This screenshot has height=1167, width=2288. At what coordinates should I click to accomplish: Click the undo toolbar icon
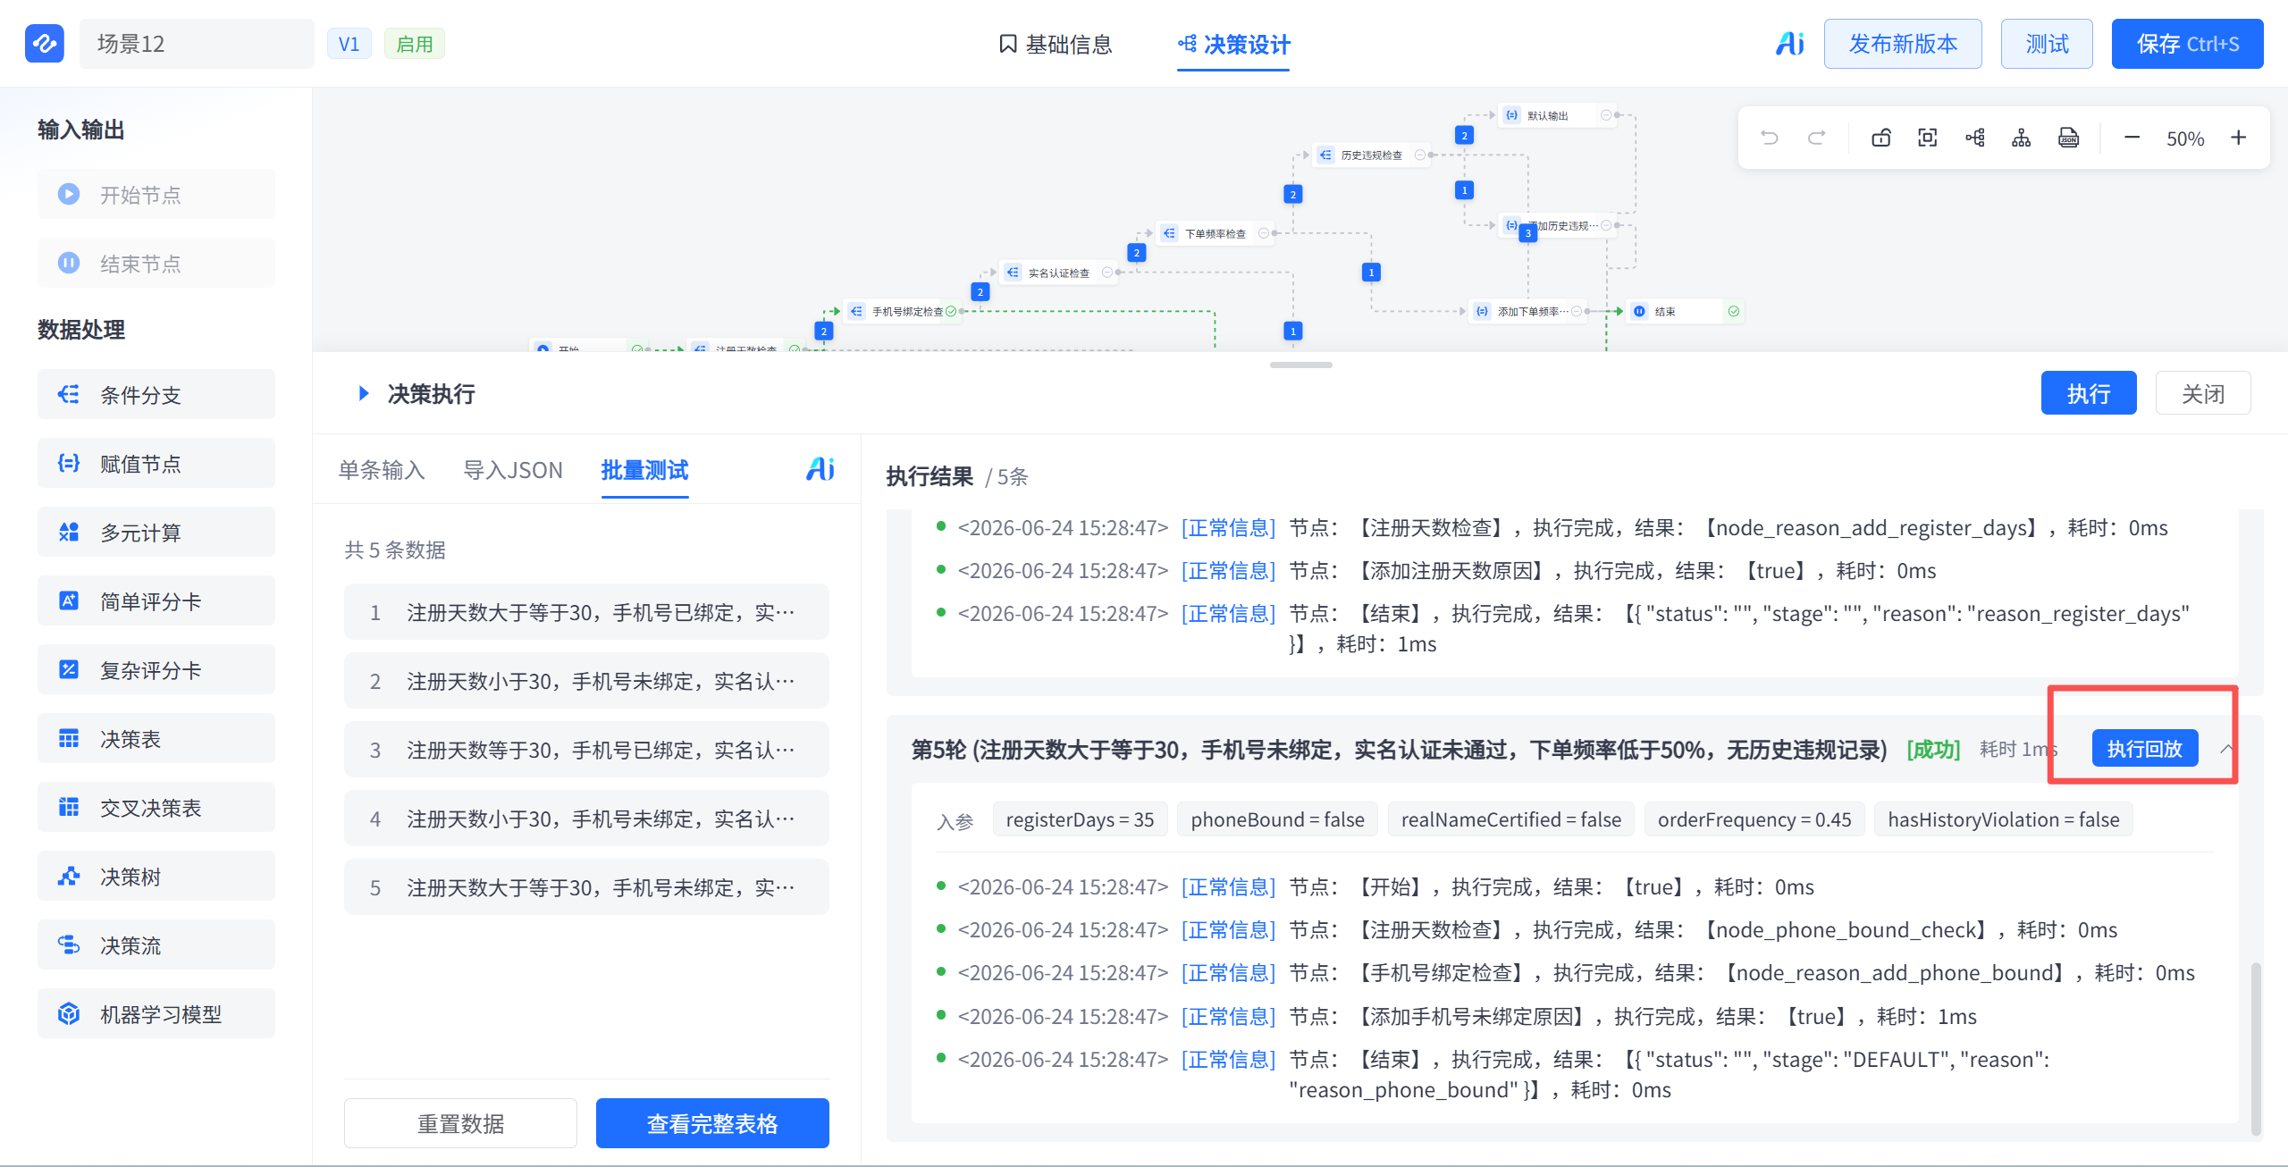[1770, 138]
